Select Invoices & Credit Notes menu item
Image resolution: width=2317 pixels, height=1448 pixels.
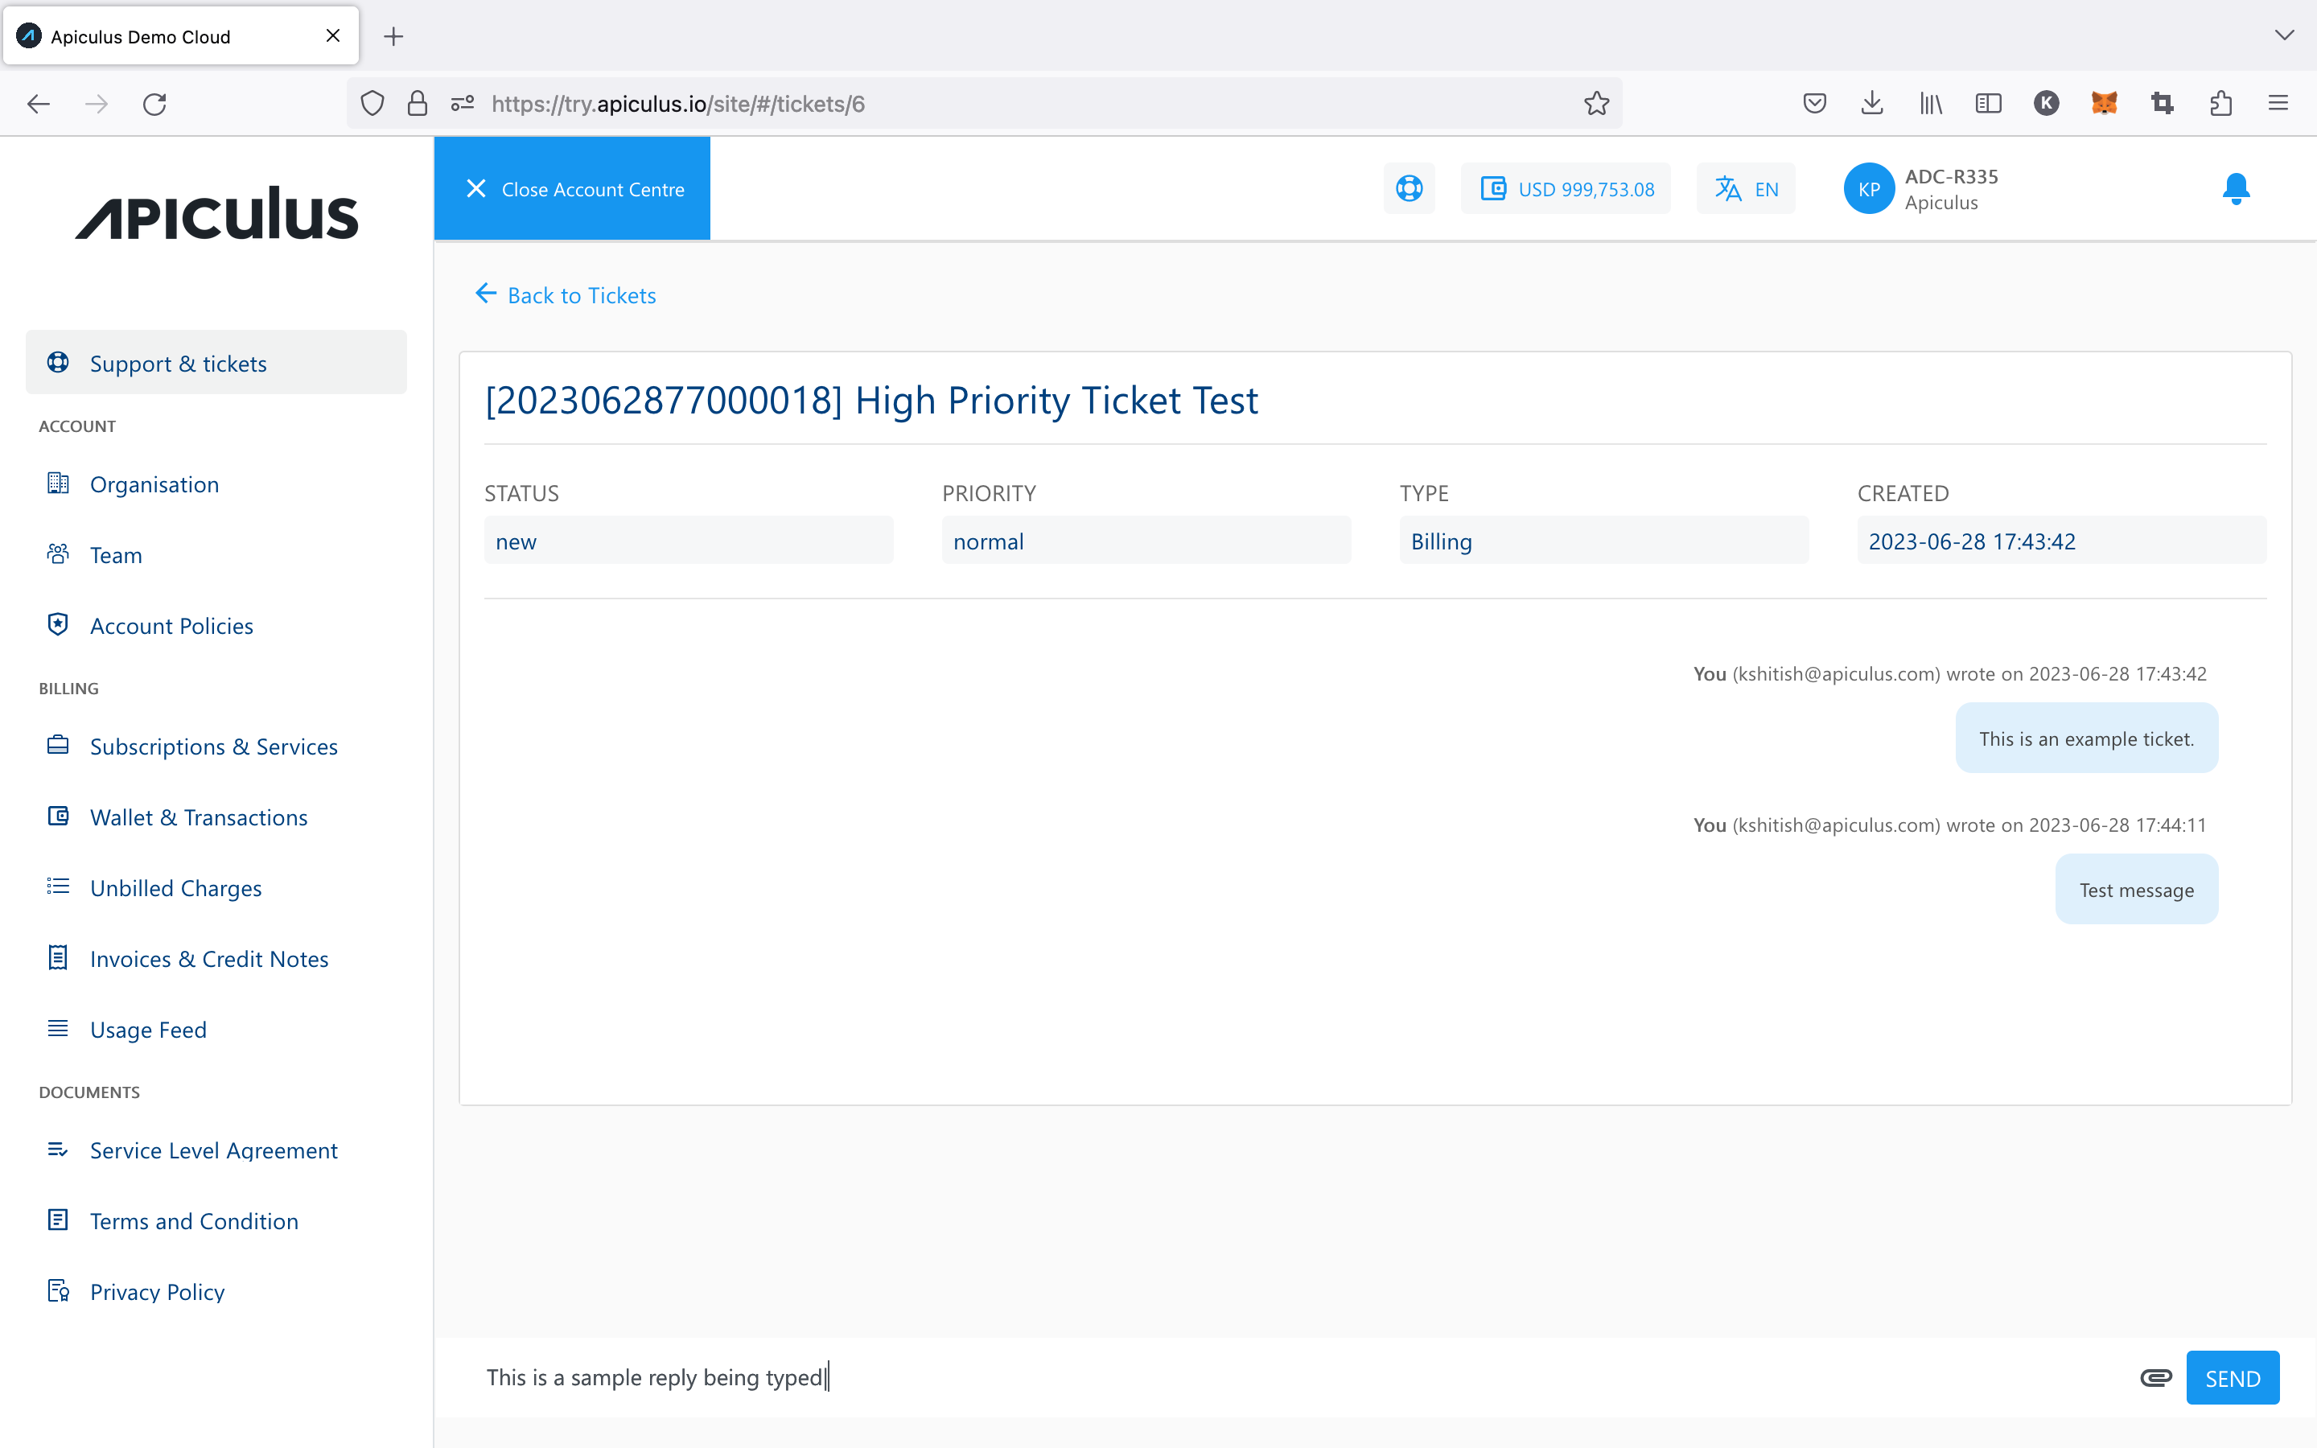pyautogui.click(x=208, y=959)
